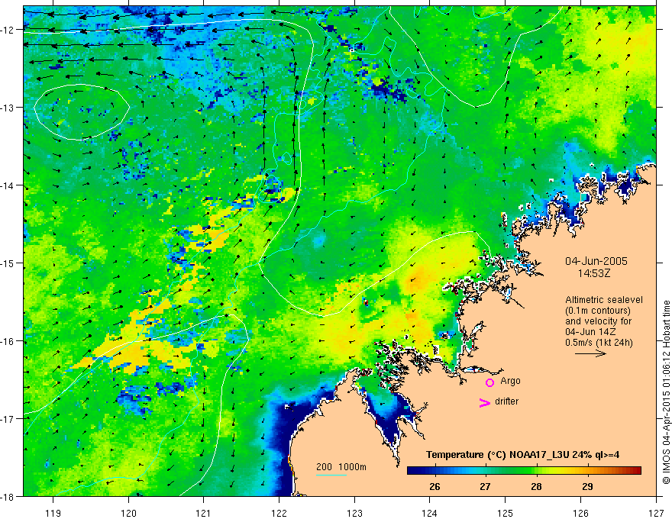Click the 0.5m/s velocity scale arrow
This screenshot has height=519, width=672.
pos(590,353)
